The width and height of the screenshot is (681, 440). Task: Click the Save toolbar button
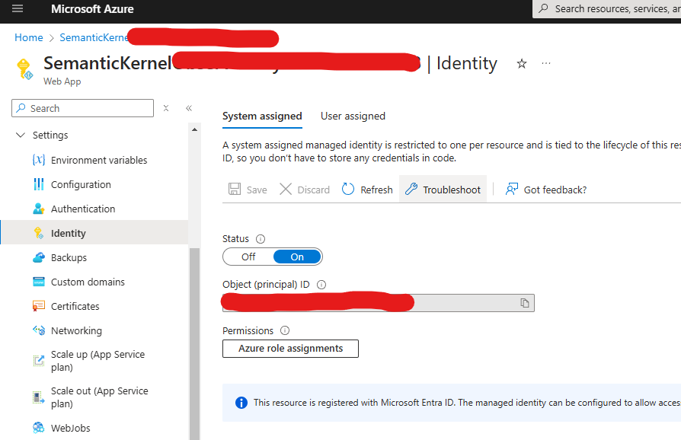[x=248, y=190]
